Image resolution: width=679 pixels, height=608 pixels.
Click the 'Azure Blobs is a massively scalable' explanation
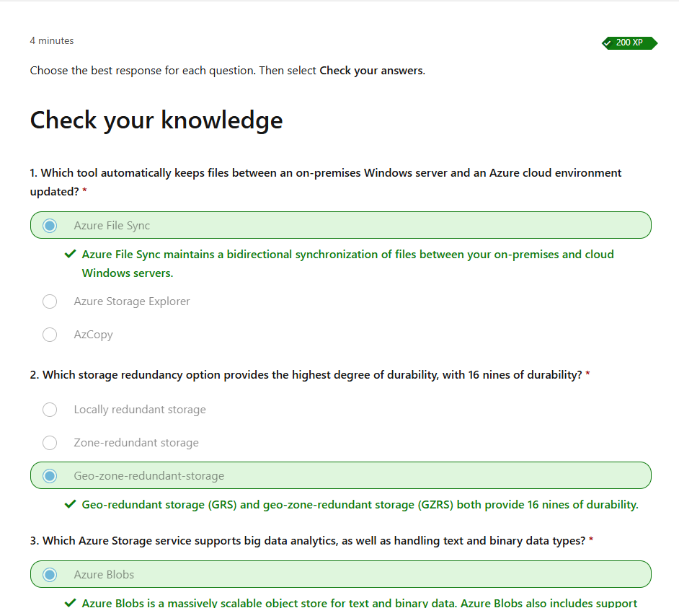360,603
